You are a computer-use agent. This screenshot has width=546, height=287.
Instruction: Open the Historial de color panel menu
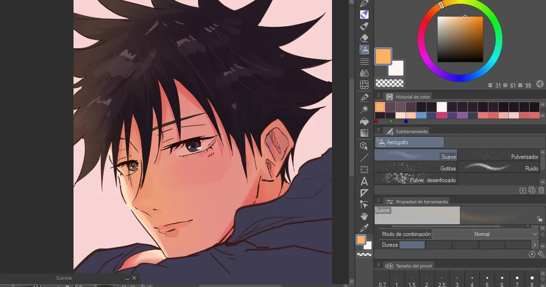point(378,96)
